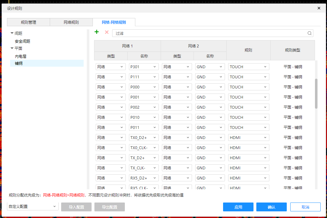Open HDMI rule dropdown in TX_CLK- row

click(249, 168)
